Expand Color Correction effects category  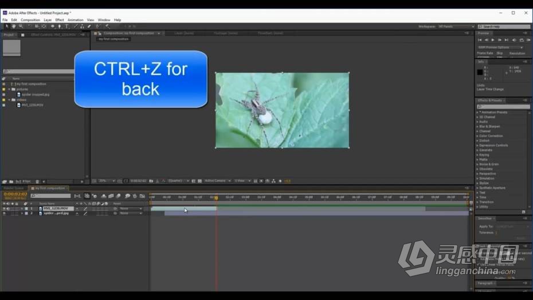(x=477, y=136)
